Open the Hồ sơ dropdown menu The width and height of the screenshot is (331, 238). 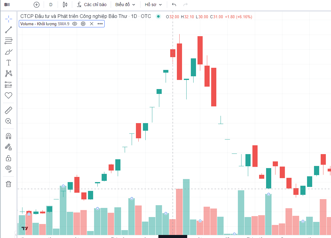pos(153,5)
